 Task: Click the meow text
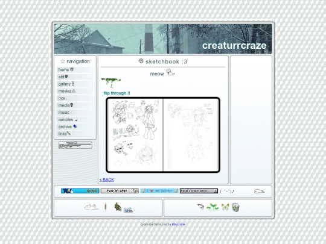click(x=157, y=74)
